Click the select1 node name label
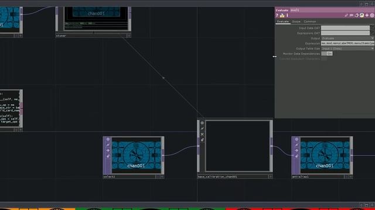Viewport: 375px width, 210px height. click(x=110, y=177)
